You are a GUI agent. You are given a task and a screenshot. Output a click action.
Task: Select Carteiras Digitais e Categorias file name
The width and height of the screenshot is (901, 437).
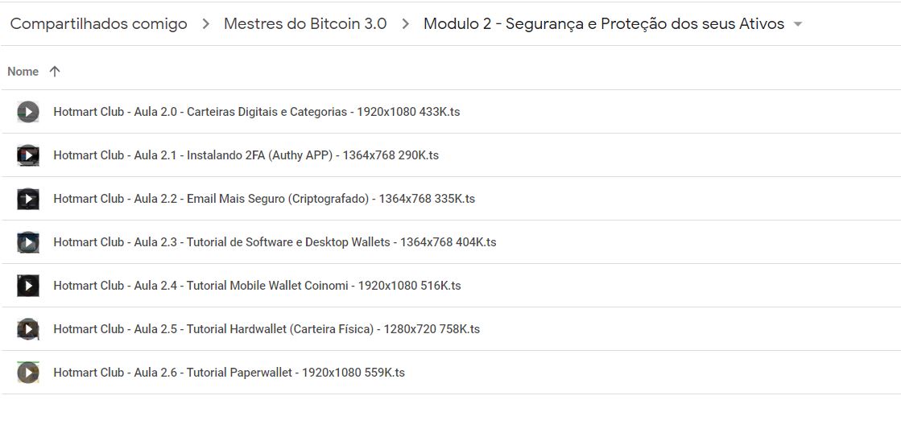(x=256, y=112)
